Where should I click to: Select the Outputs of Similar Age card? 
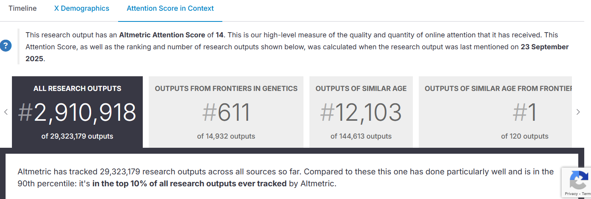tap(361, 112)
